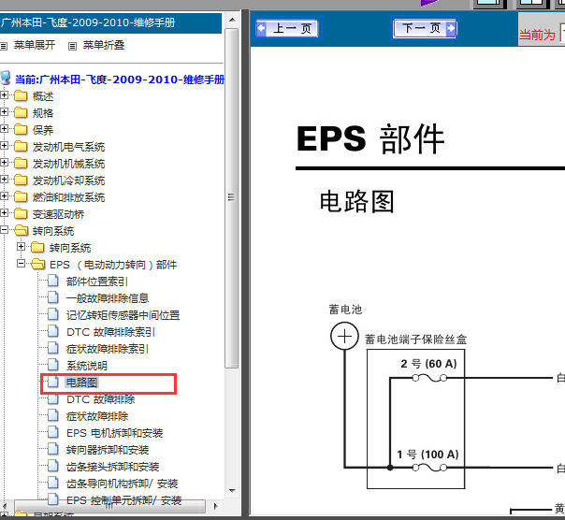Click page icon beside 症状故障排除
This screenshot has width=565, height=520.
(x=53, y=416)
